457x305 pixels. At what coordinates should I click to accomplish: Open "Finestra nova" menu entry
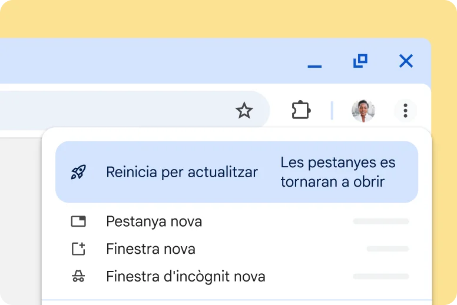(x=150, y=249)
